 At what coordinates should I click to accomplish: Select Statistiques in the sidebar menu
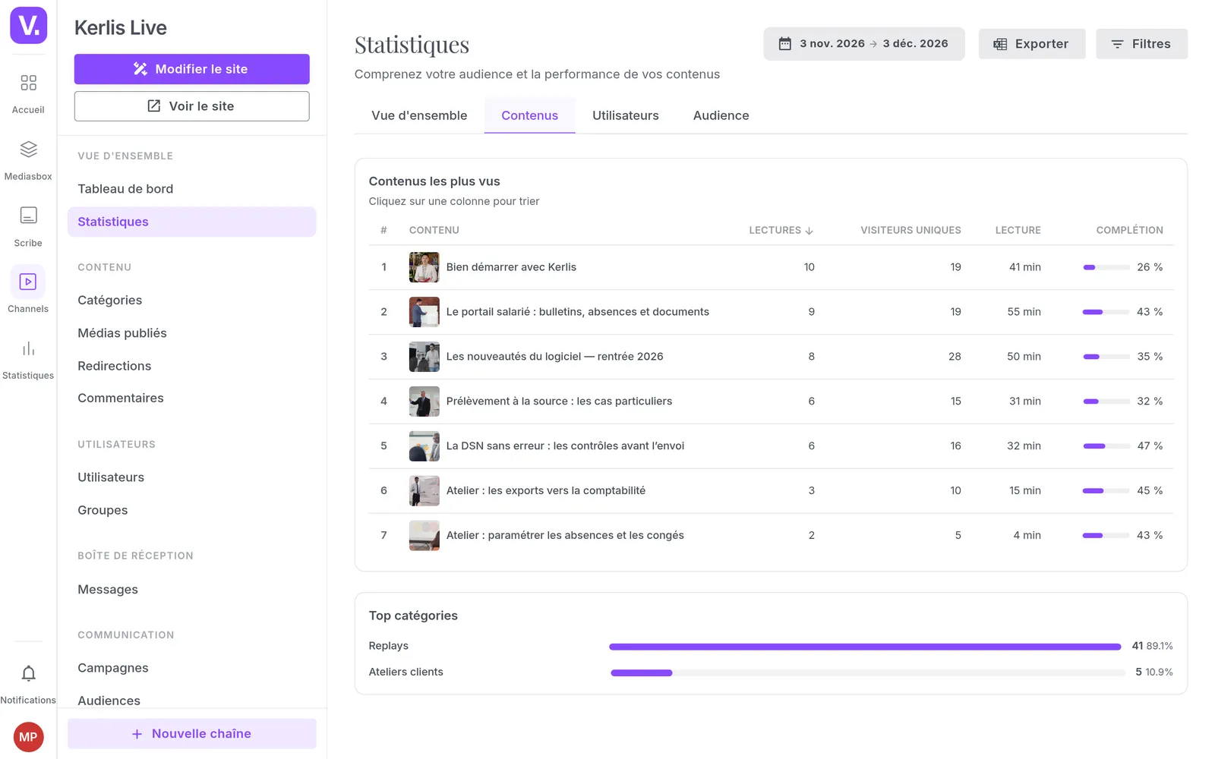pos(191,222)
